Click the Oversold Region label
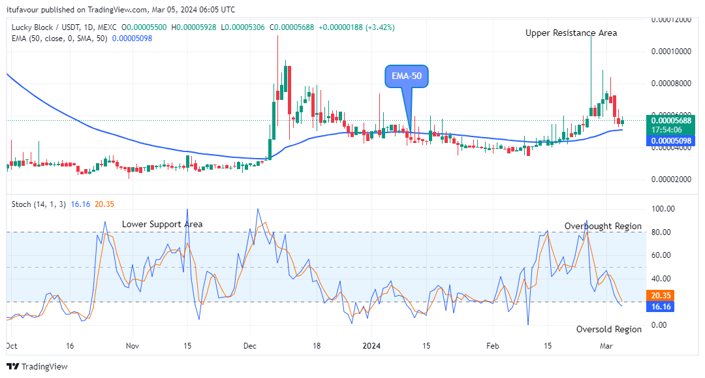 [x=609, y=330]
